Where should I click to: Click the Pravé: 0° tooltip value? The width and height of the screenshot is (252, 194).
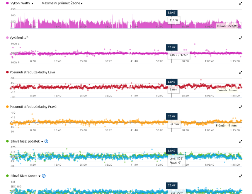(x=175, y=163)
